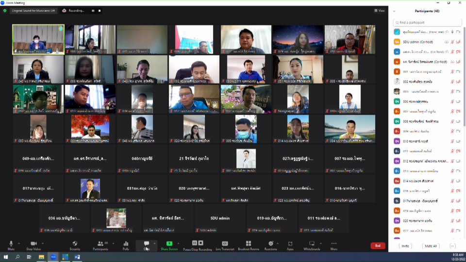Open File Explorer from the taskbar
Image resolution: width=466 pixels, height=262 pixels.
point(41,257)
